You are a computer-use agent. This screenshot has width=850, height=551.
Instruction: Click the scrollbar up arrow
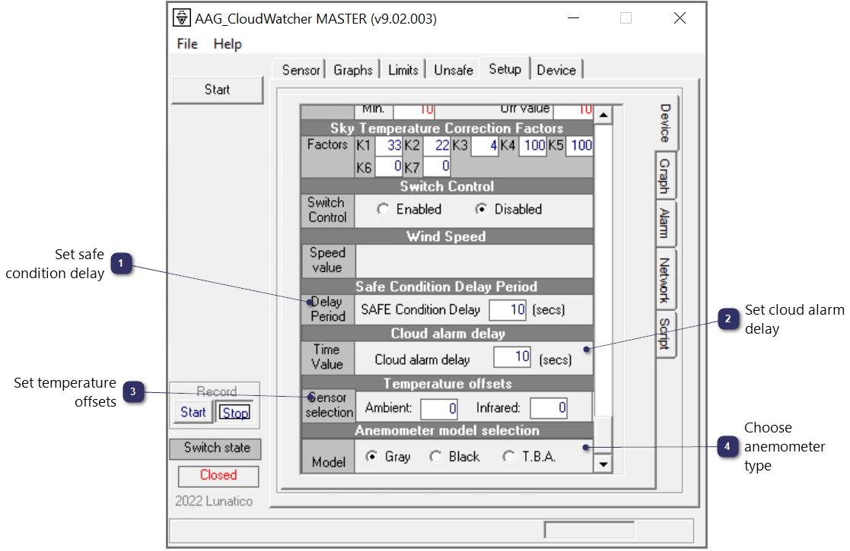pos(603,115)
